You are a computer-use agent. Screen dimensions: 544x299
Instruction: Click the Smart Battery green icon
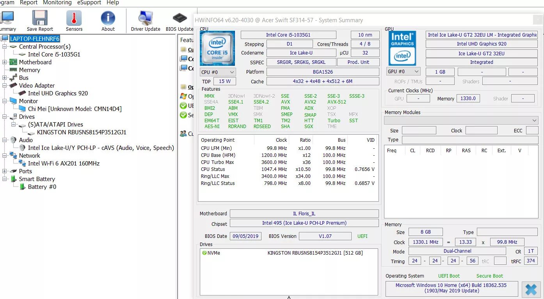[x=13, y=179]
